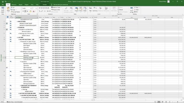Switch to the Project ribbon tab
The image size is (184, 103).
26,5
